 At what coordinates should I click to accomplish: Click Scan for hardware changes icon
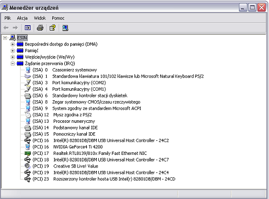pyautogui.click(x=65, y=28)
